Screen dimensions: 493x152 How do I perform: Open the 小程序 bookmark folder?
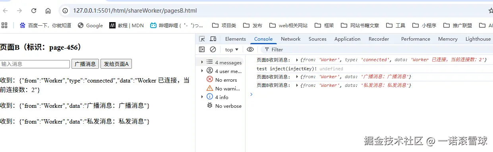tap(424, 25)
